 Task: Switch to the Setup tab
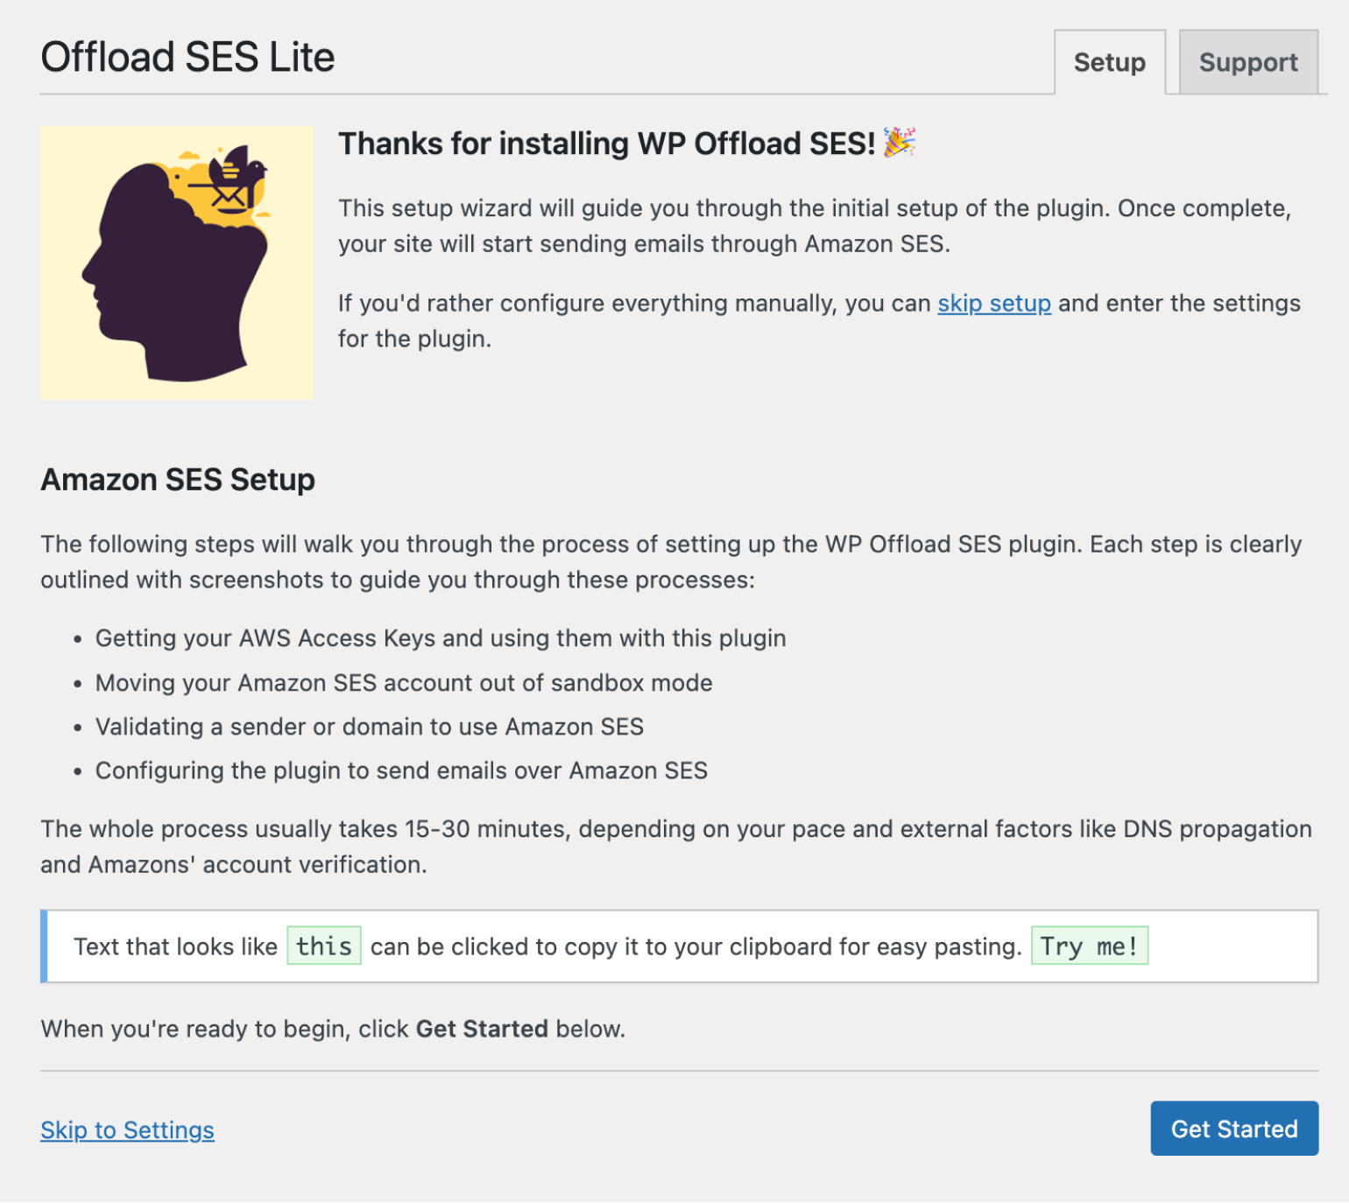click(1108, 62)
